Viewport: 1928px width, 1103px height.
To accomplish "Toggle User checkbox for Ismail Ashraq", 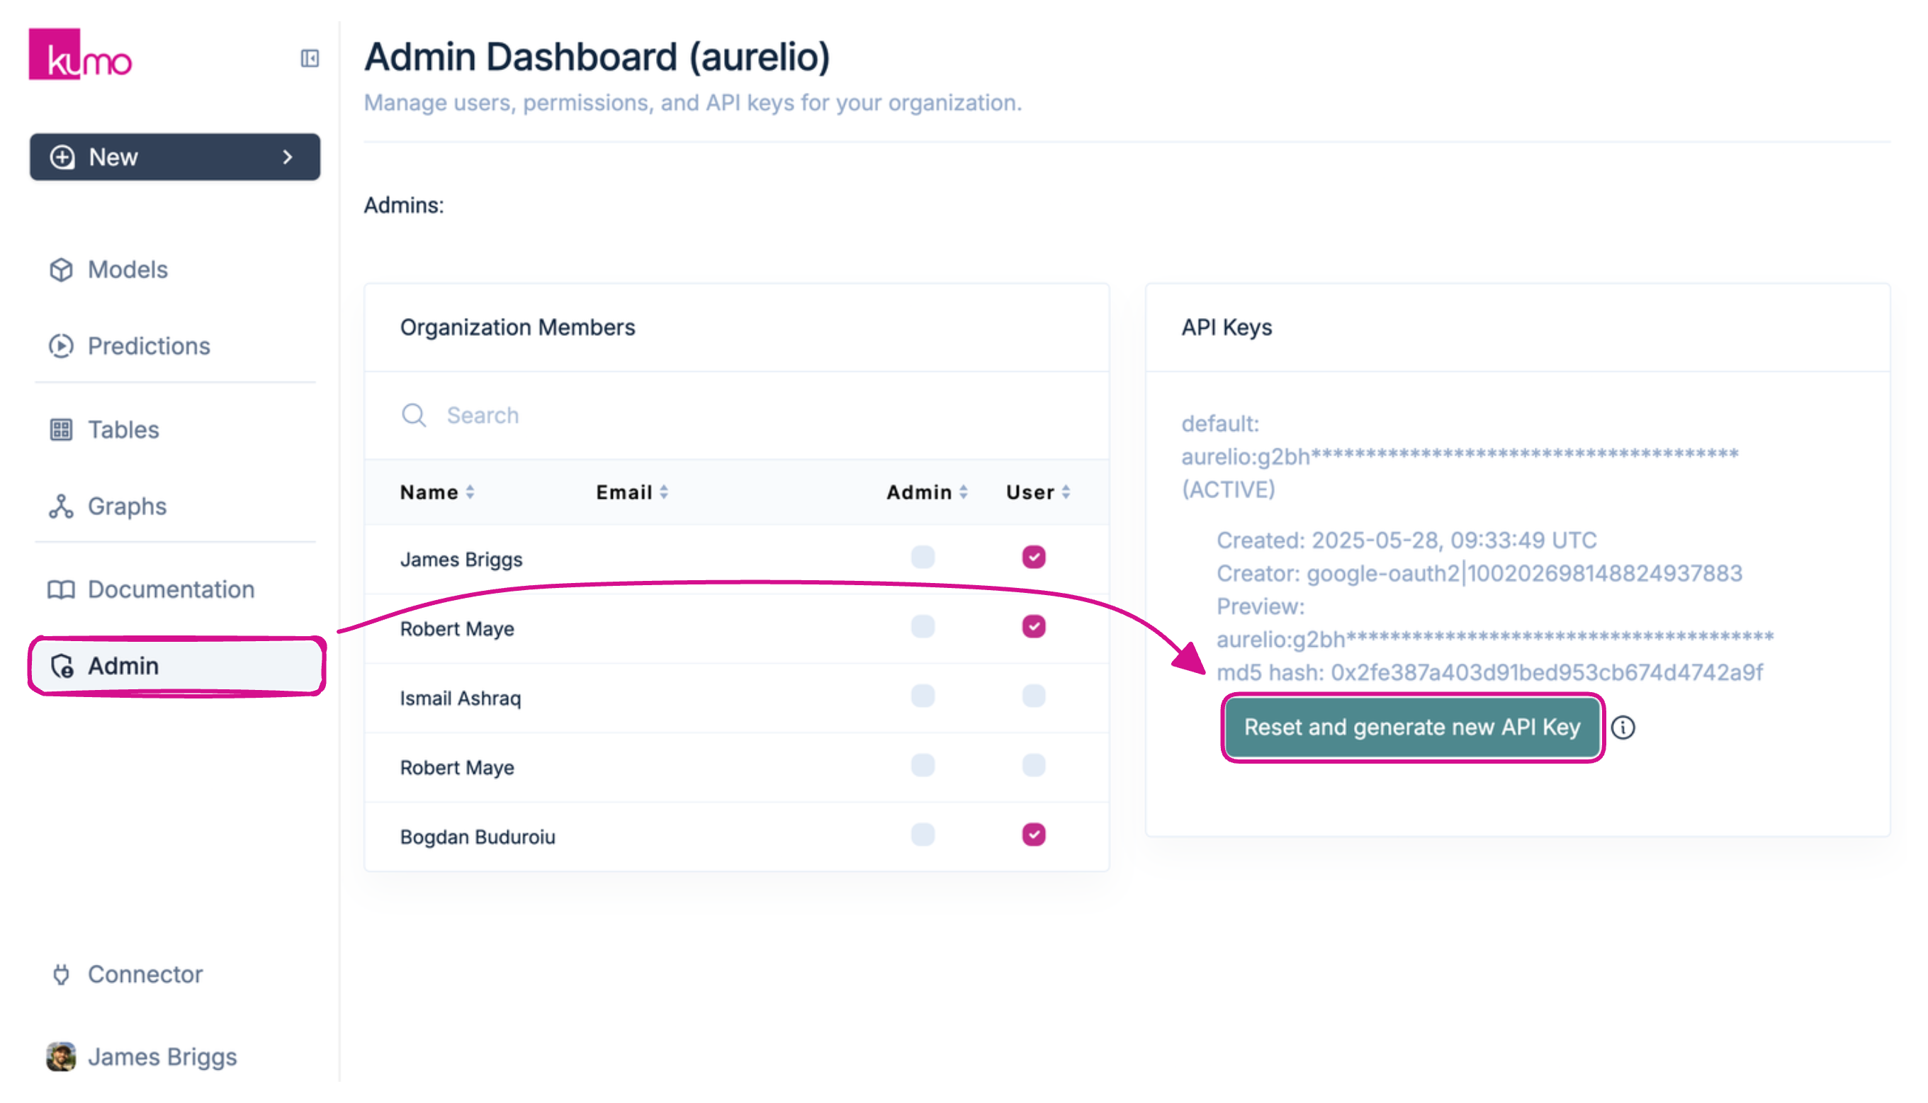I will tap(1034, 696).
